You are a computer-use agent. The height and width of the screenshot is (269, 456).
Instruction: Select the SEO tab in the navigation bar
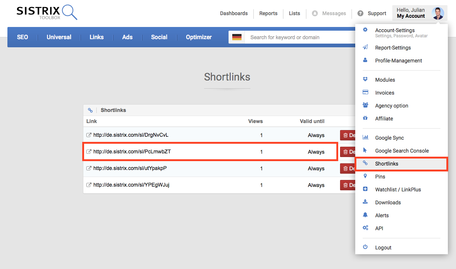pos(22,37)
